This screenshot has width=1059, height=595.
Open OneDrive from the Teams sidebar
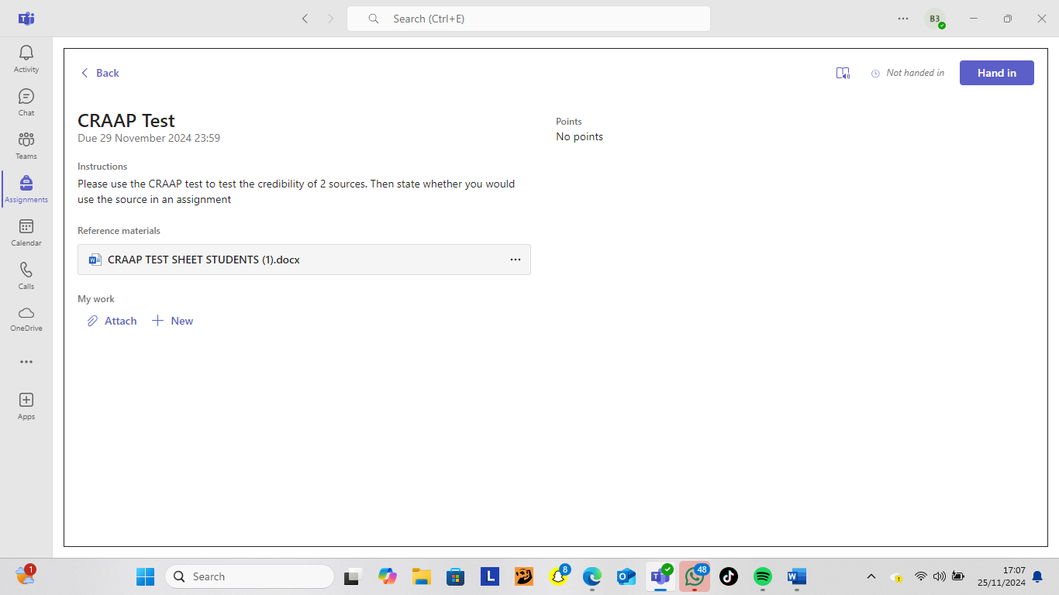pyautogui.click(x=26, y=318)
